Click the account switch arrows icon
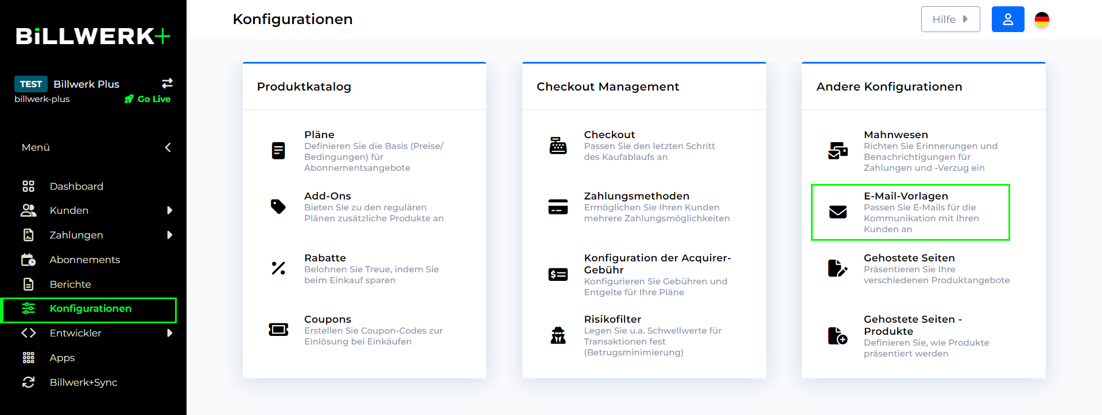Screen dimensions: 1102x415 tap(167, 83)
